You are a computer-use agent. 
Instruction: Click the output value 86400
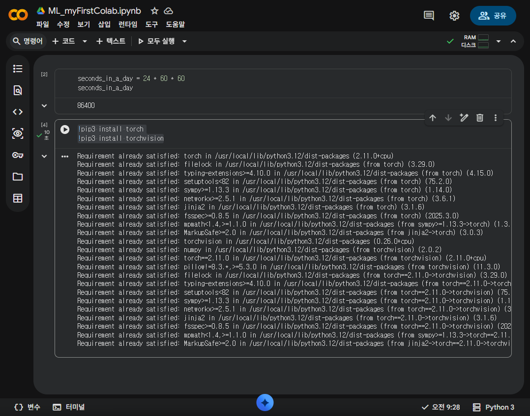pyautogui.click(x=86, y=105)
